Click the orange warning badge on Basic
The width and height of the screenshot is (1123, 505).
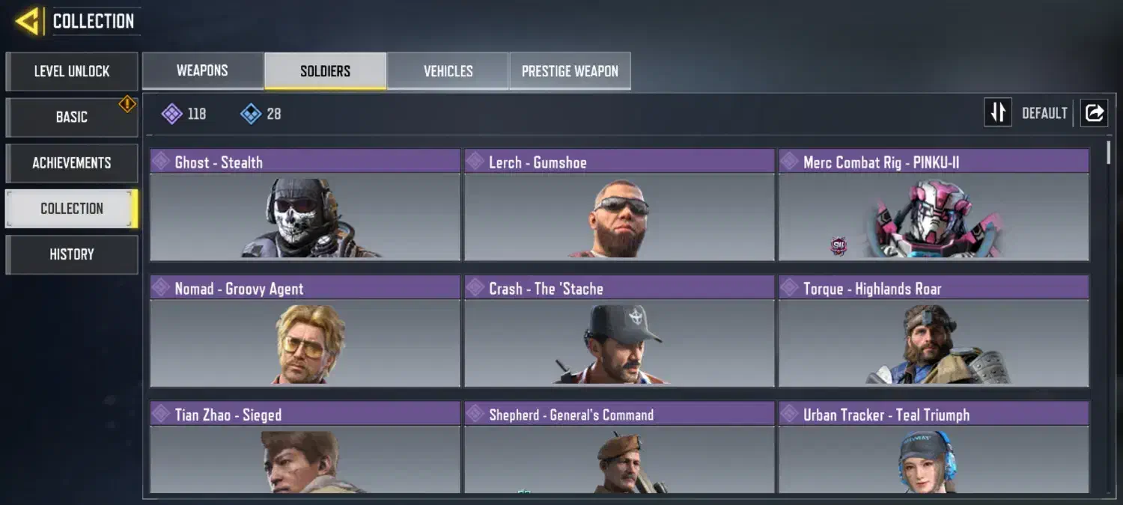[x=127, y=105]
